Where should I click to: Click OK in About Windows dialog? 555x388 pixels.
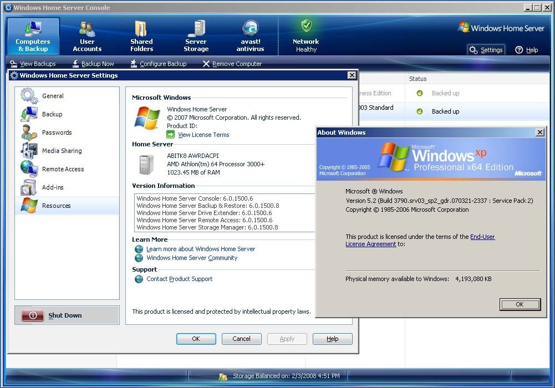pos(520,304)
